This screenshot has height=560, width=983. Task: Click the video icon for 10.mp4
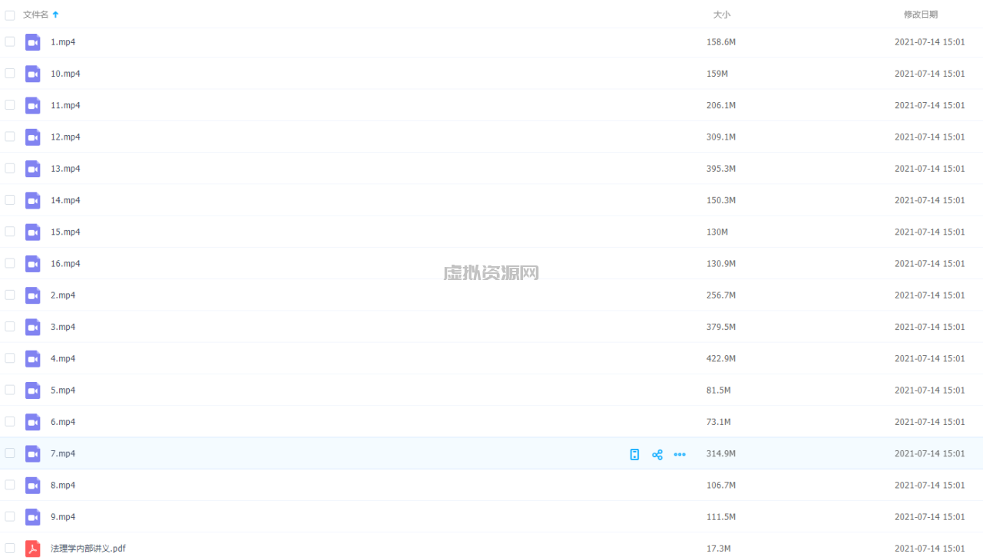tap(32, 74)
